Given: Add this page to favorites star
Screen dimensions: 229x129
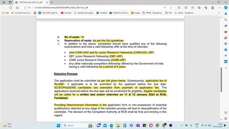Looking at the screenshot, I should 171,8.
